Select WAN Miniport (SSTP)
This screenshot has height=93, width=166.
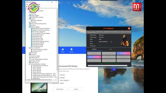click(x=38, y=46)
